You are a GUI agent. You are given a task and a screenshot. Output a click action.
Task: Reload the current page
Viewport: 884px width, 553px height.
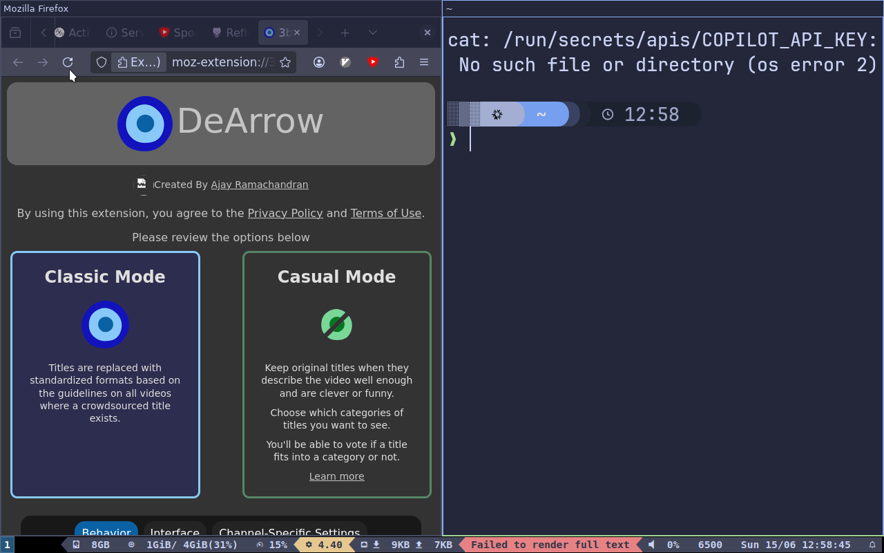coord(68,62)
